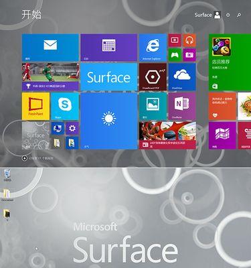The image size is (251, 268).
Task: Open the Photos tile
Action: [153, 107]
